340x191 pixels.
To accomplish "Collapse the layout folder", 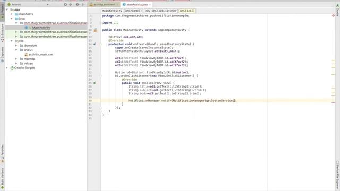I will click(x=16, y=50).
